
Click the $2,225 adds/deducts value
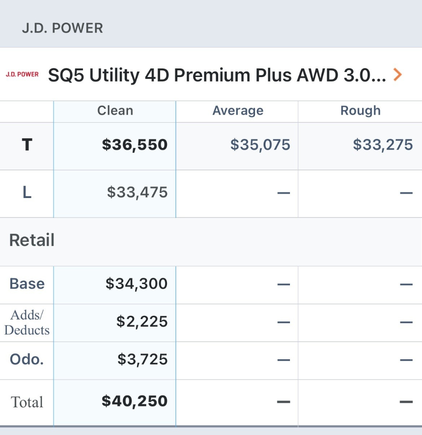point(142,322)
